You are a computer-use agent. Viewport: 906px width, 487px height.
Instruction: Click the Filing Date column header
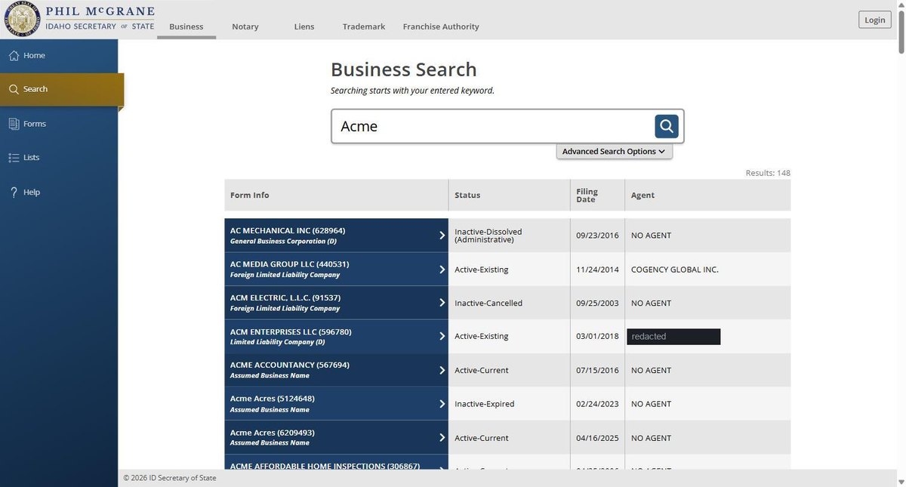coord(597,195)
